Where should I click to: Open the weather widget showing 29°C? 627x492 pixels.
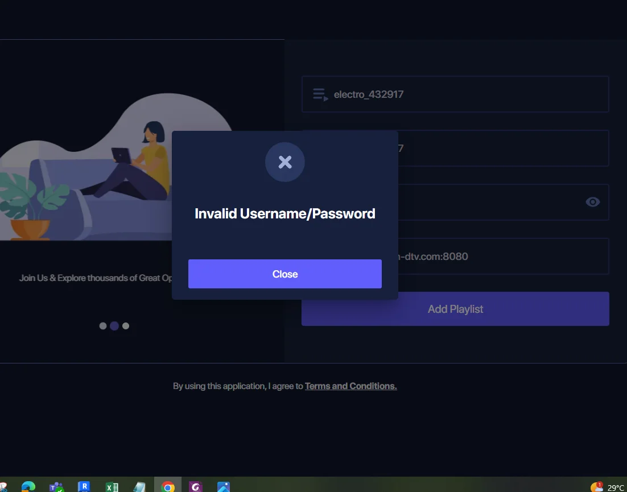608,487
